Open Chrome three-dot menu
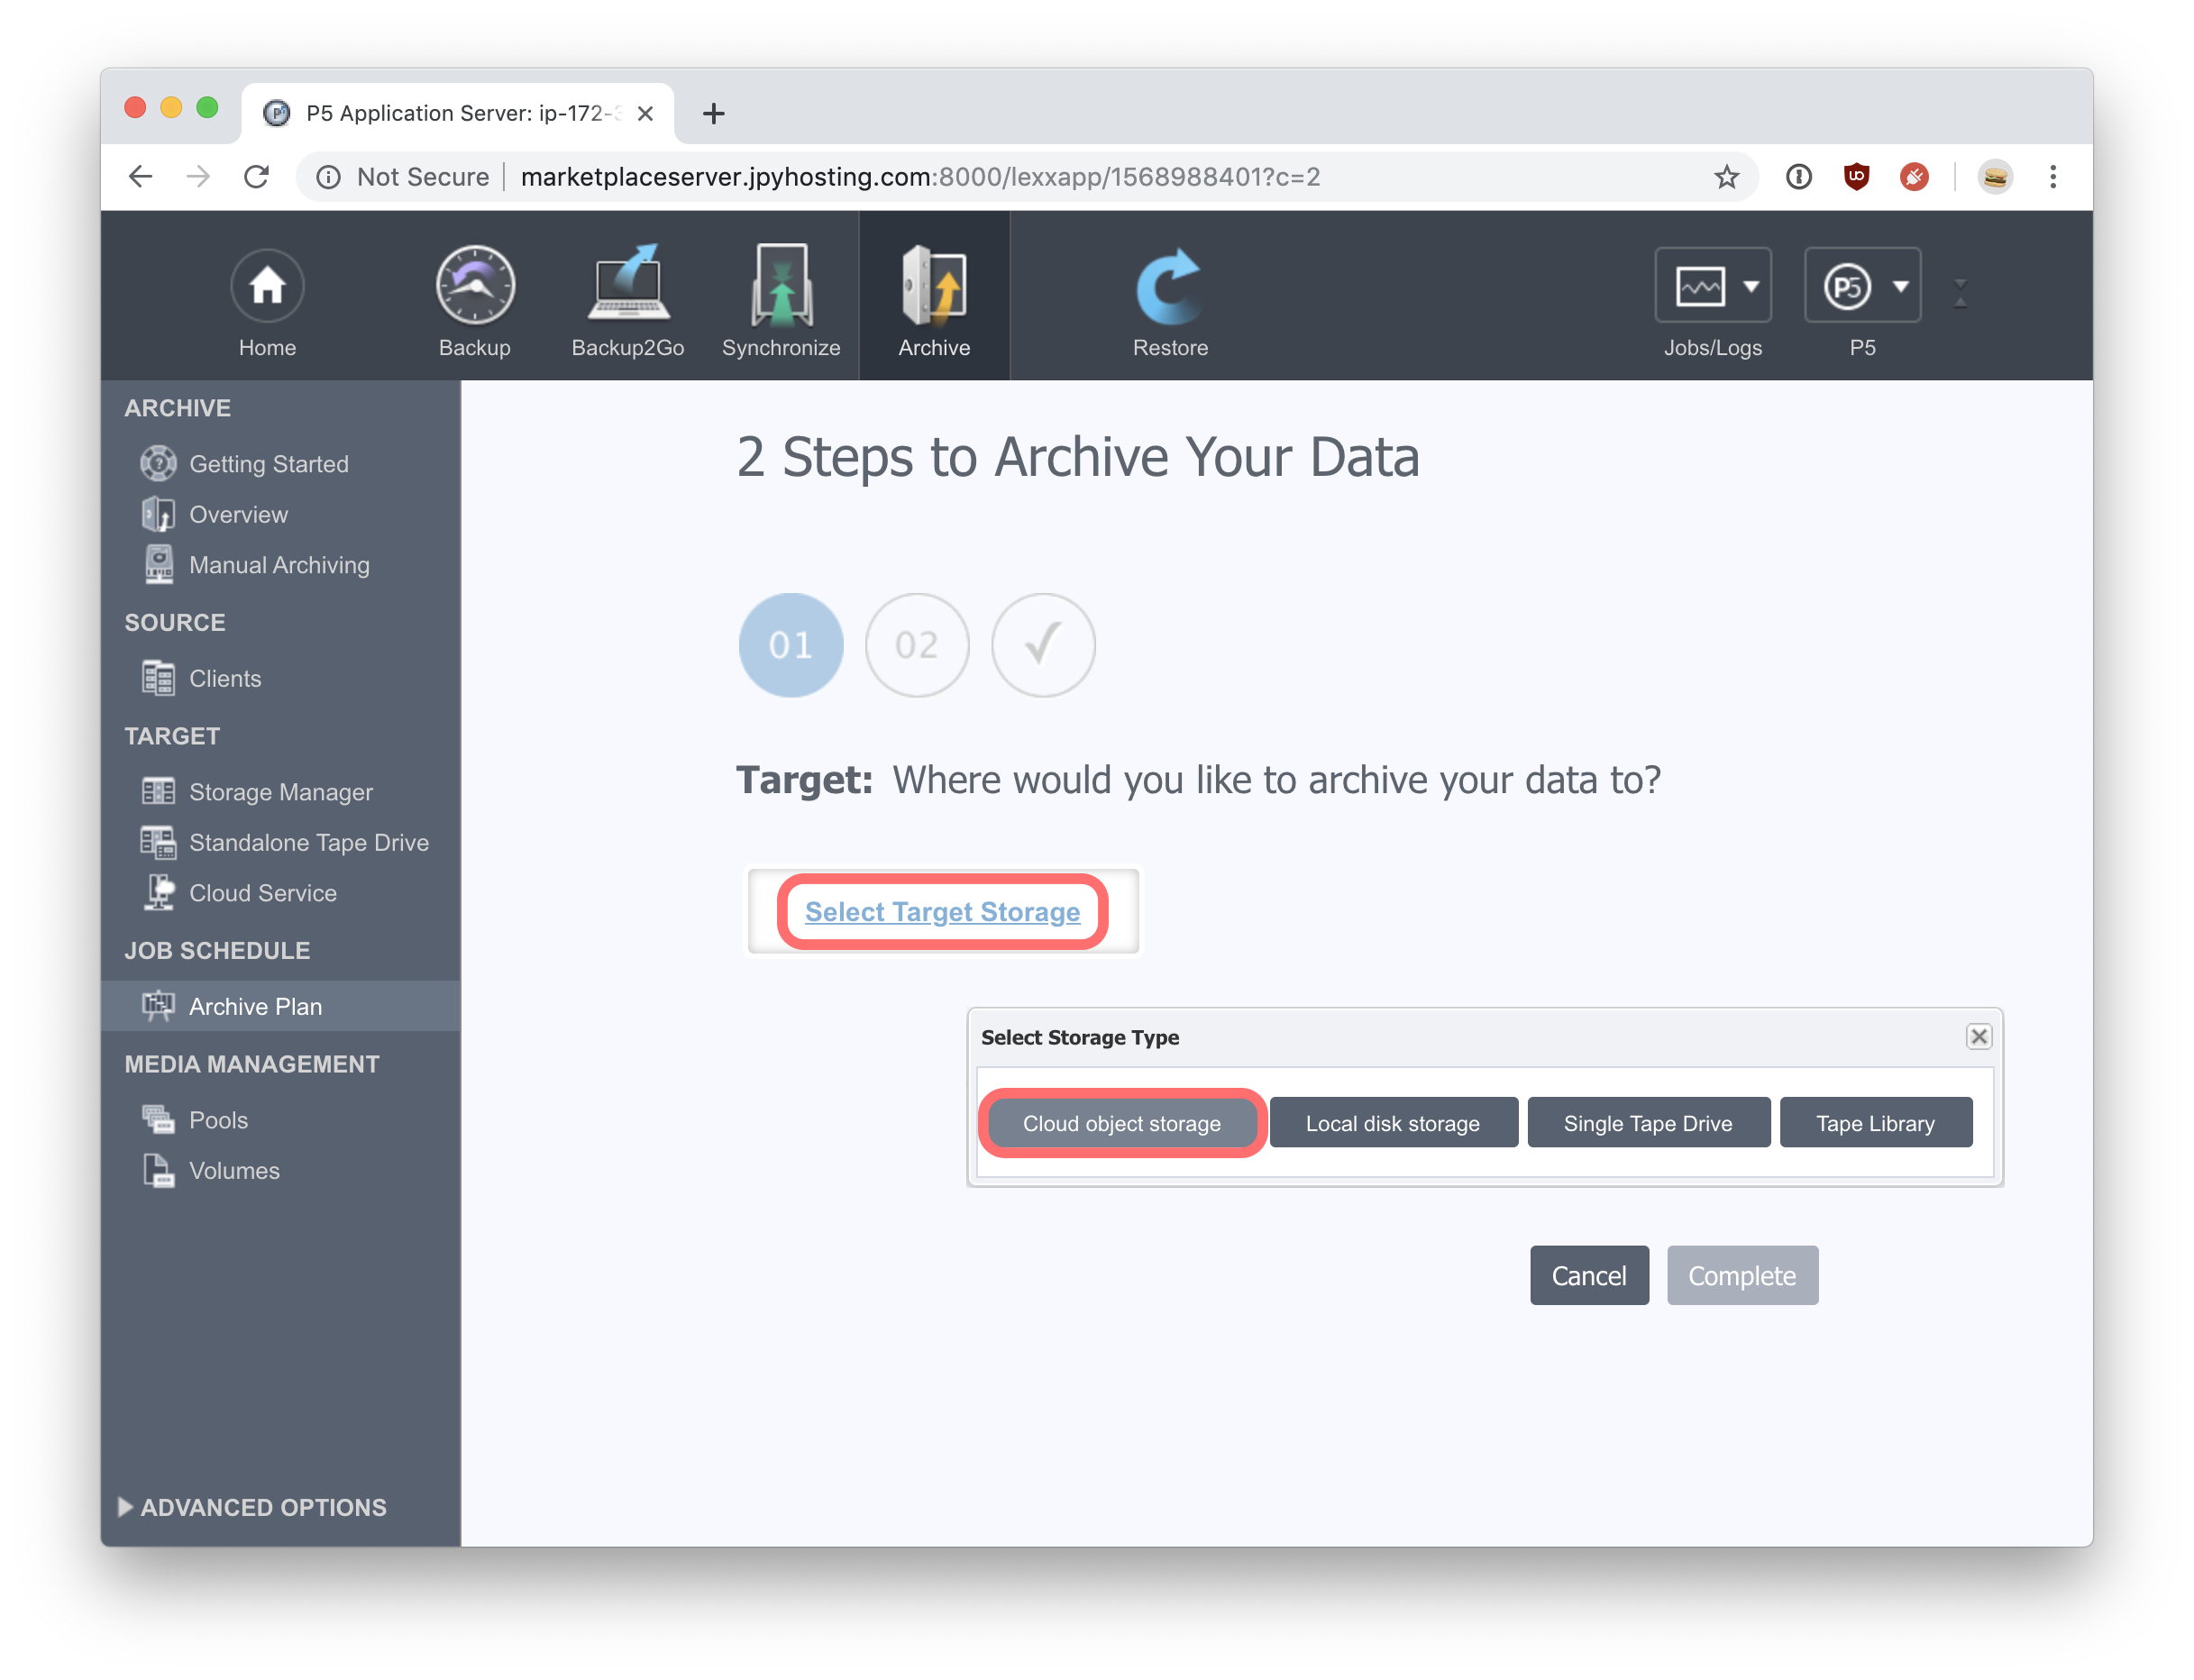 2053,177
